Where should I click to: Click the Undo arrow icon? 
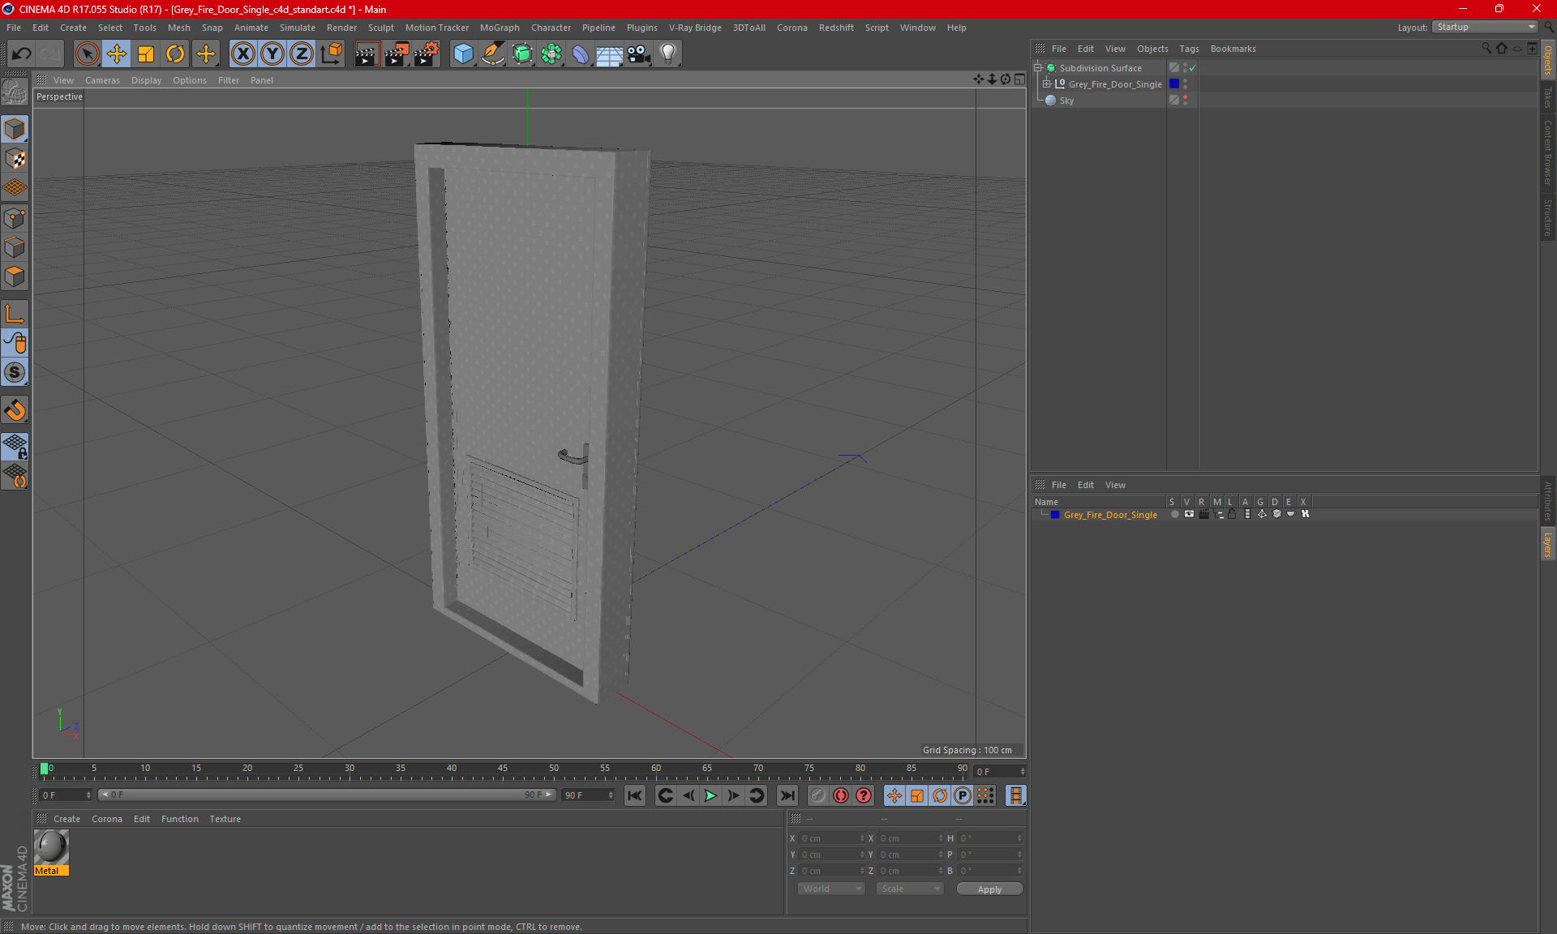pos(22,54)
